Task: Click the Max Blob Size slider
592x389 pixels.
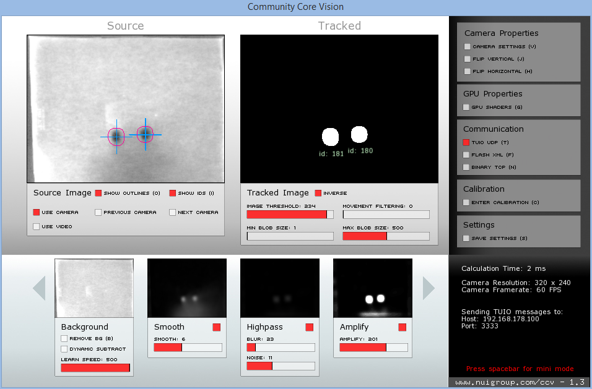Action: pyautogui.click(x=386, y=236)
